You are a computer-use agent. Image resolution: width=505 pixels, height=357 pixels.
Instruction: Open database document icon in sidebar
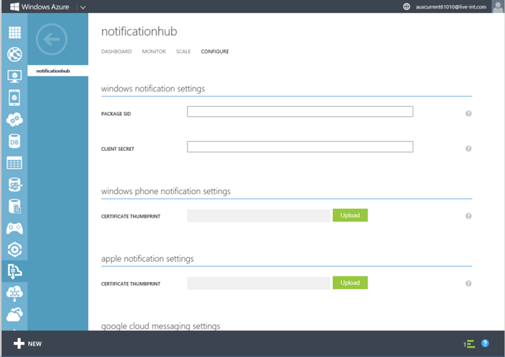[14, 206]
